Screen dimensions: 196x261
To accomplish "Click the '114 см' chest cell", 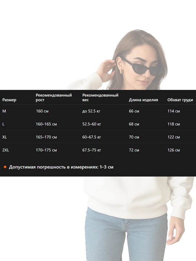I will click(x=173, y=111).
